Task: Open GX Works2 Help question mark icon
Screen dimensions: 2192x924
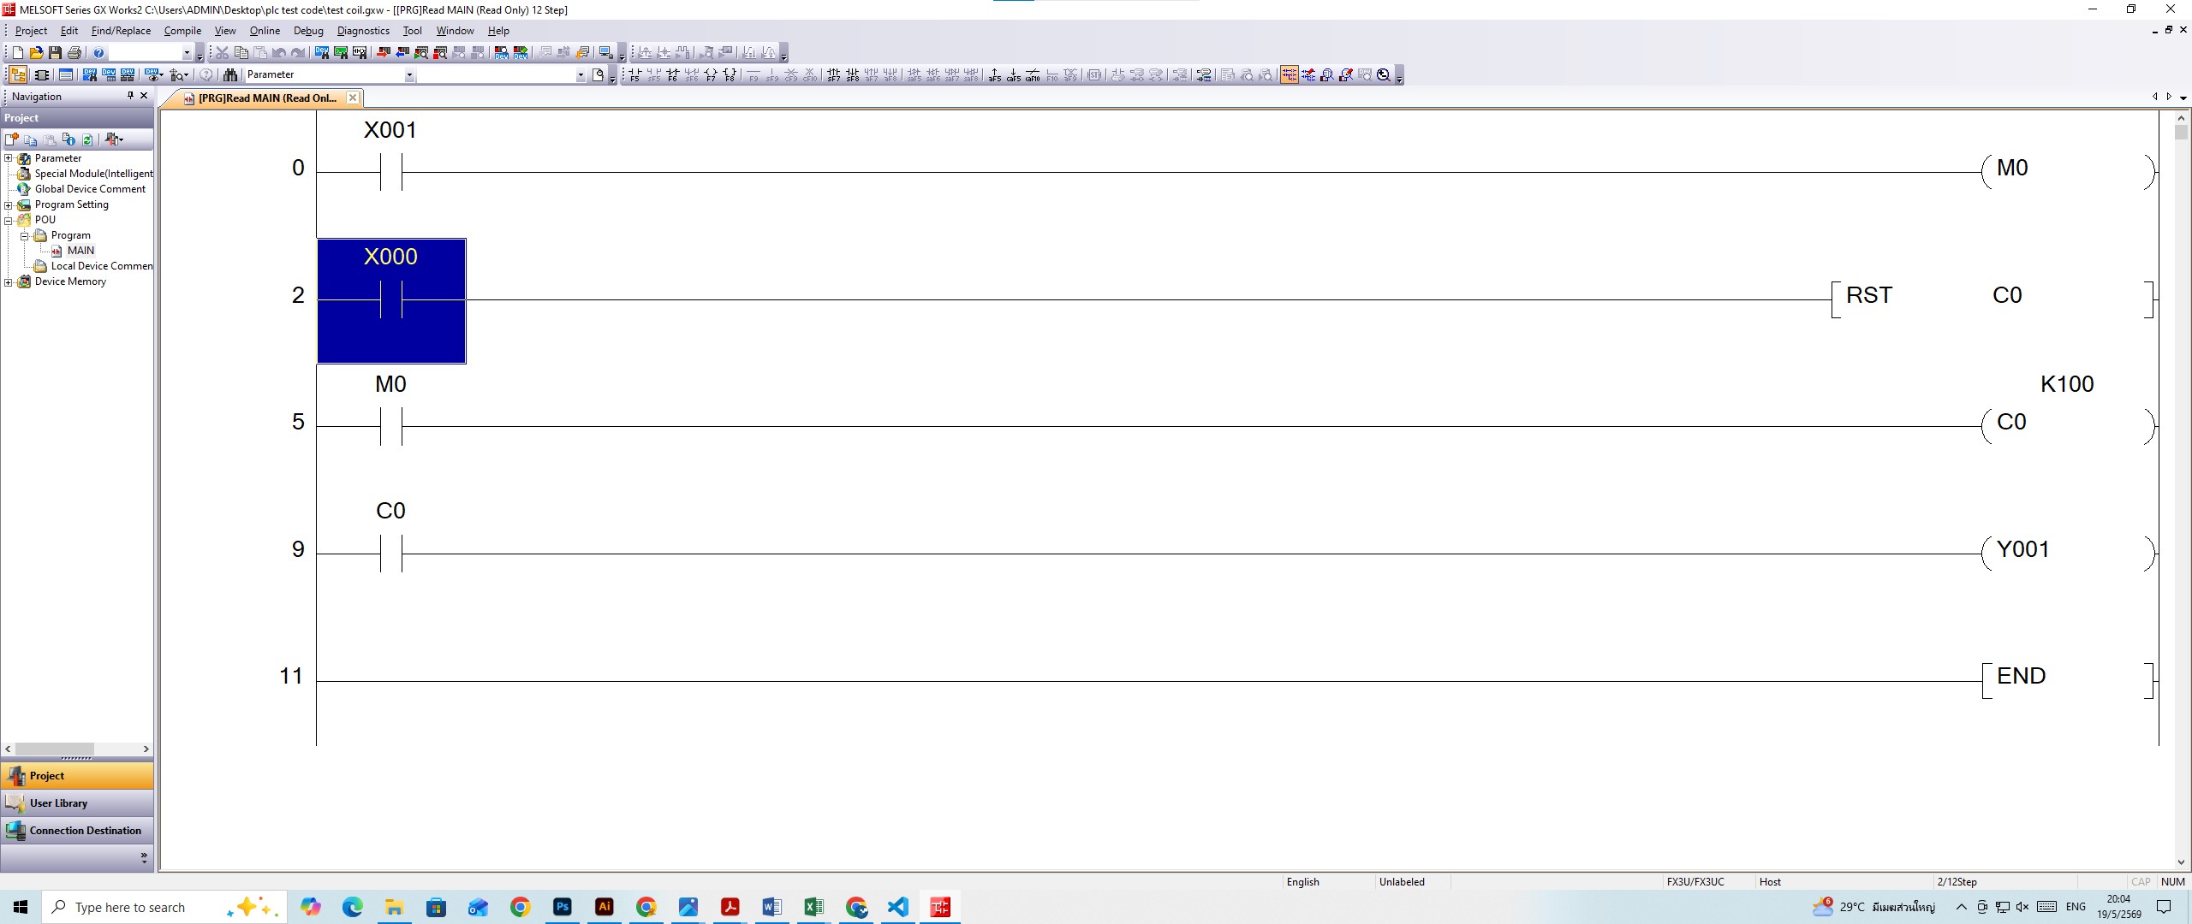Action: [x=98, y=53]
